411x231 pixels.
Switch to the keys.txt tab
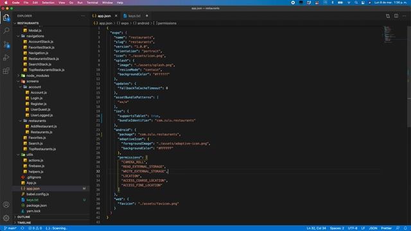click(x=134, y=16)
